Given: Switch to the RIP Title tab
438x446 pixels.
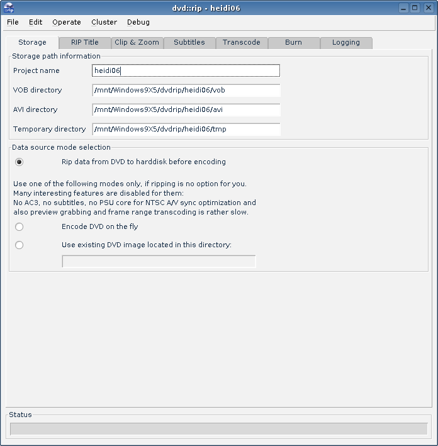Looking at the screenshot, I should point(85,42).
